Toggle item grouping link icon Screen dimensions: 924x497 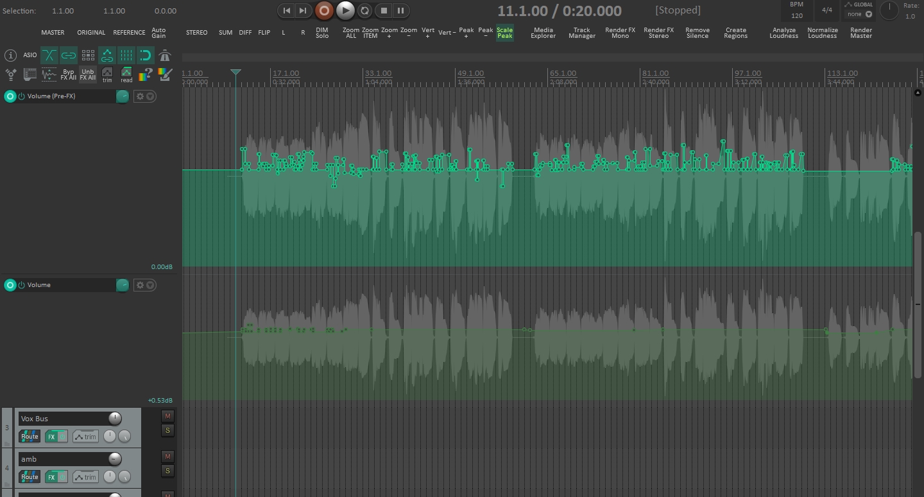click(69, 55)
